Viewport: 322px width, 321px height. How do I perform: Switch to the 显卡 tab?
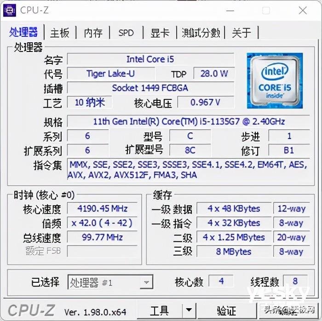point(160,33)
